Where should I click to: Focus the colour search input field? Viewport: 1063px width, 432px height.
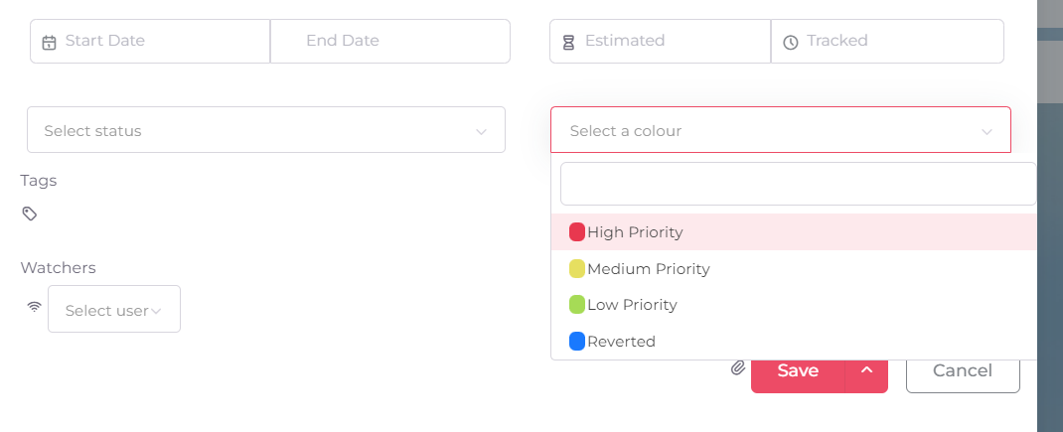pyautogui.click(x=798, y=184)
